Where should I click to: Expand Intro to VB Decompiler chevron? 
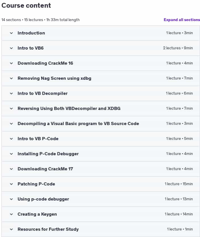(x=11, y=93)
